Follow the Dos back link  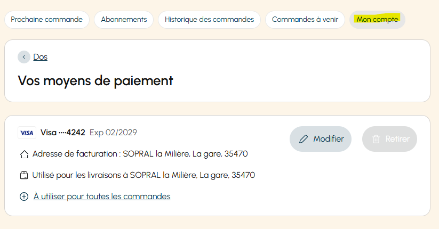pyautogui.click(x=41, y=57)
